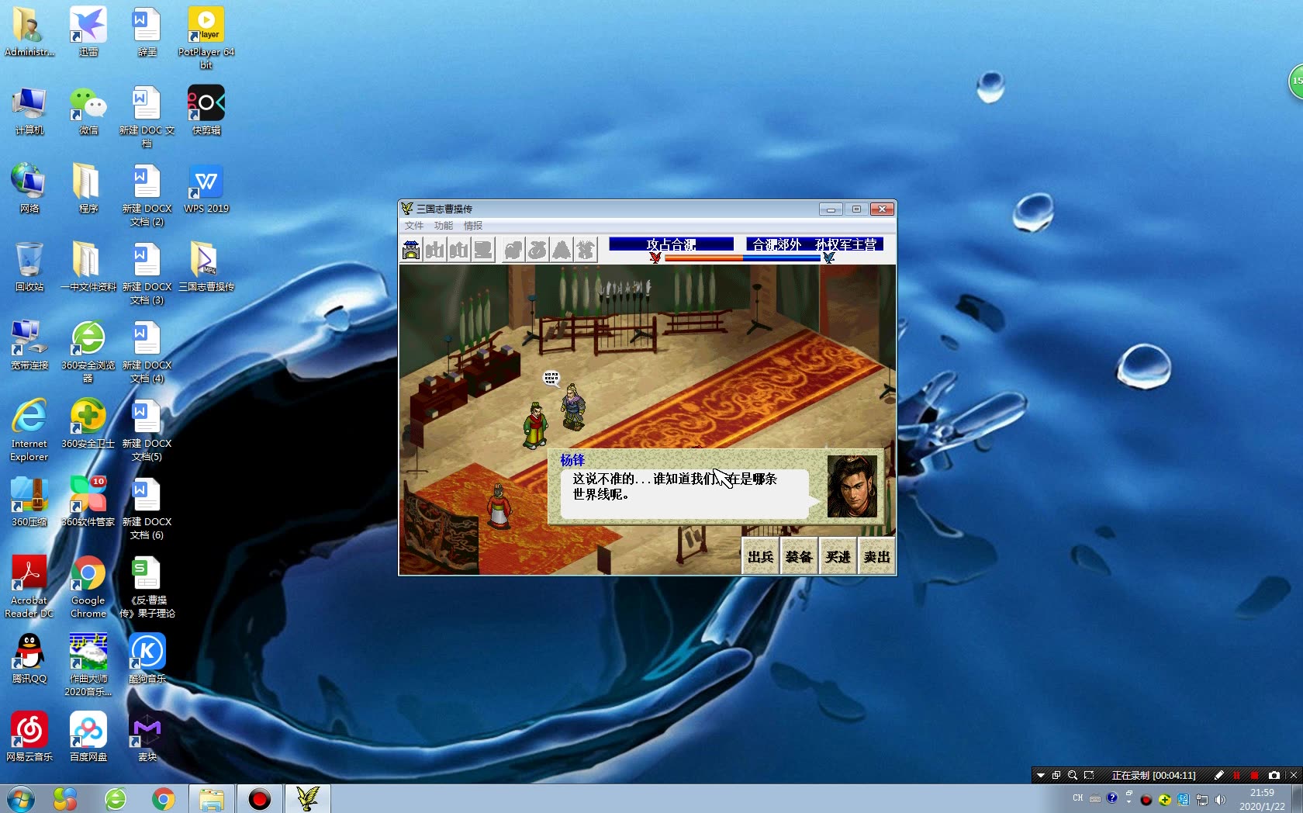Open the 三国志曹操传 desktop shortcut
Screen dimensions: 1303x813
[206, 267]
